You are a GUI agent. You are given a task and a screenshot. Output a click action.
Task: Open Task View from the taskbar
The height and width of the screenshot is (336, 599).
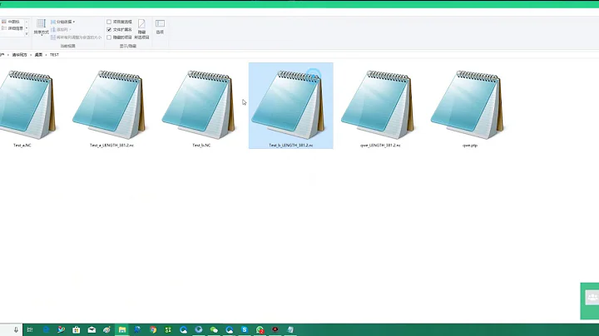click(30, 329)
